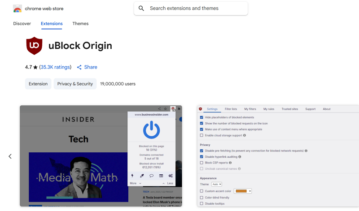Screen dimensions: 359x211
Task: Open the Themes tab
Action: [x=80, y=24]
